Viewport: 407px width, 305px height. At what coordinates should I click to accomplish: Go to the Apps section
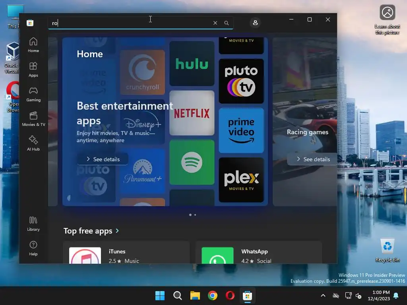(x=33, y=70)
